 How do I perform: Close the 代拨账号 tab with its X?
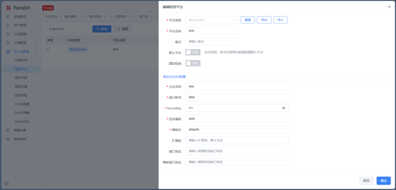130,16
